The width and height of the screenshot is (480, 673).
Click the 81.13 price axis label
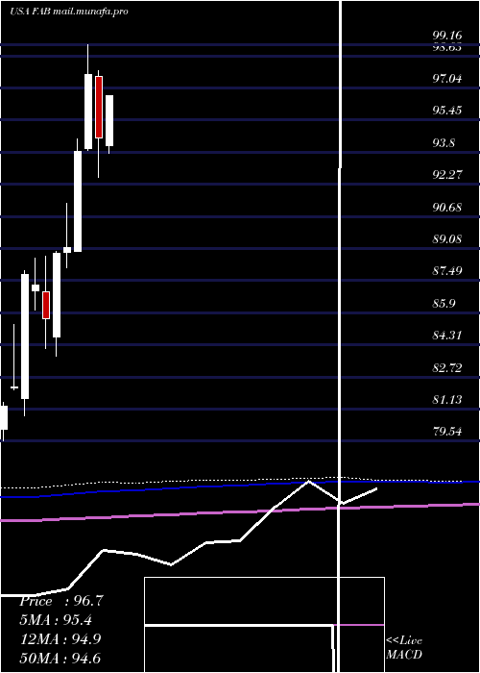pos(447,400)
